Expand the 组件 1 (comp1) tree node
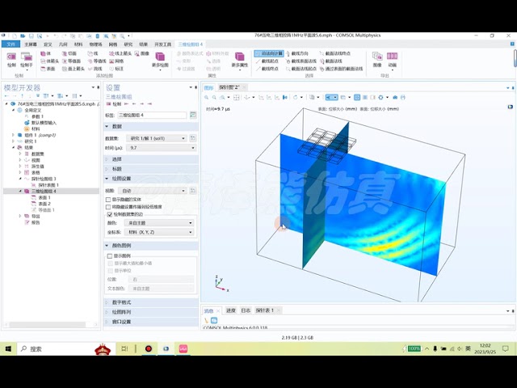 tap(13, 135)
